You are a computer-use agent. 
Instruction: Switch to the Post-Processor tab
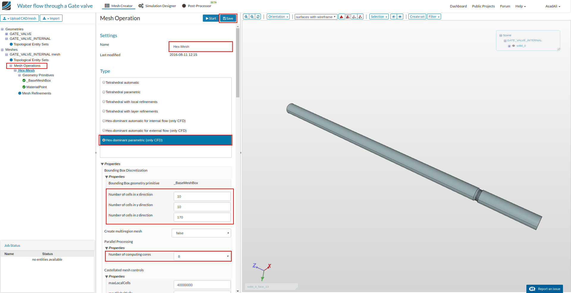coord(197,6)
